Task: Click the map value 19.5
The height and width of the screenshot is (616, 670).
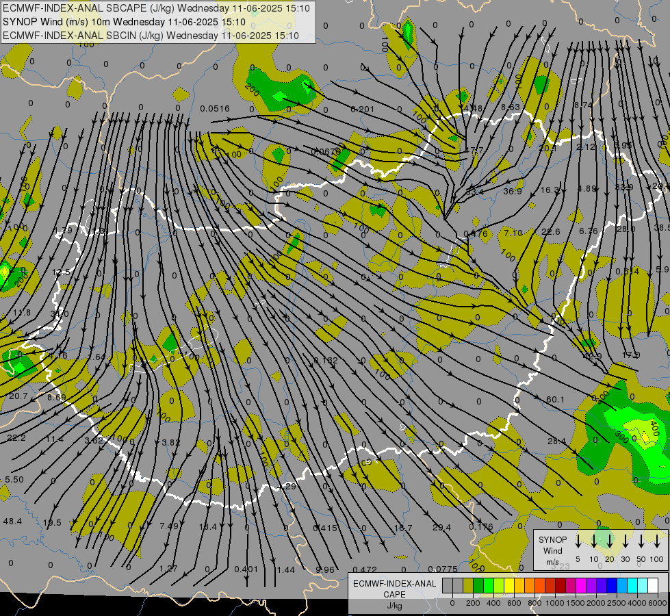Action: 52,522
